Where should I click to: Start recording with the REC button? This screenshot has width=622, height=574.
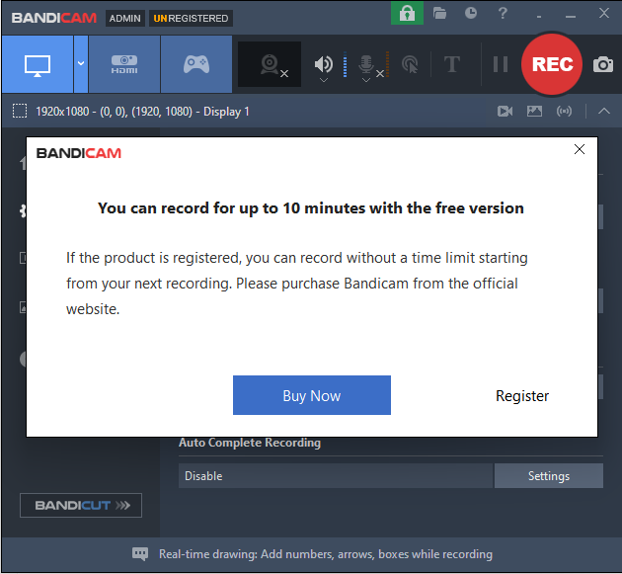point(552,64)
